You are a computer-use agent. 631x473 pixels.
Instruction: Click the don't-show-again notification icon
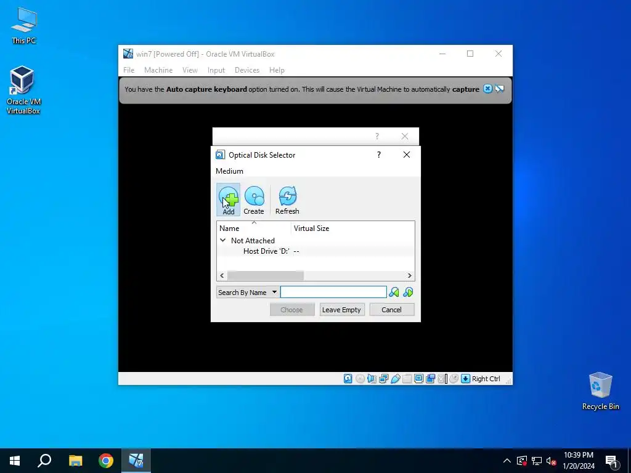[x=499, y=89]
